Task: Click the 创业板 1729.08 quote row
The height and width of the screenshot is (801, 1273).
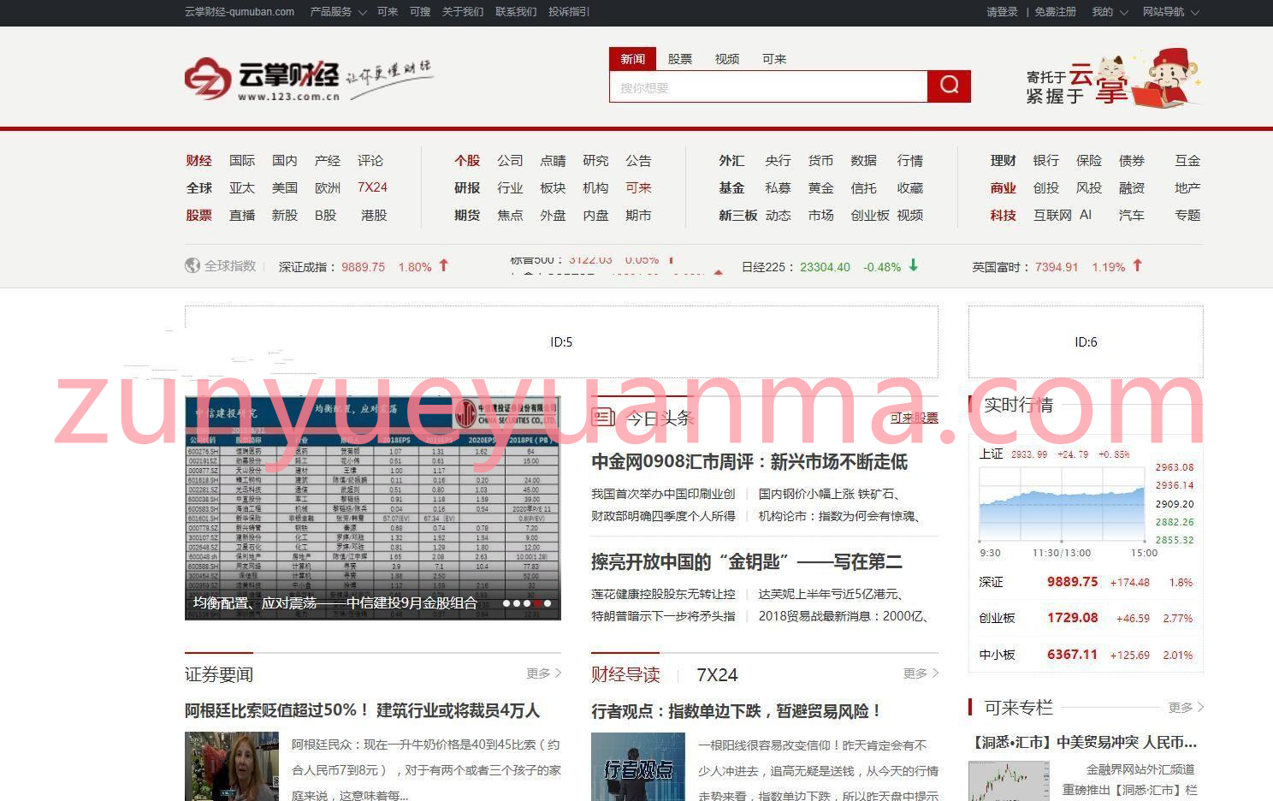Action: 1086,618
